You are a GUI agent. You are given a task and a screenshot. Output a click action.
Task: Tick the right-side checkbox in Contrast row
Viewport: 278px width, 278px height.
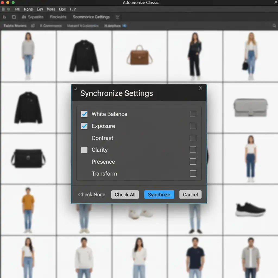click(193, 138)
